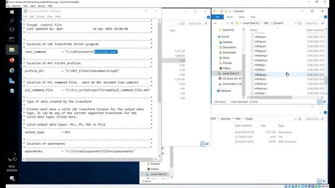Viewport: 335px width, 188px height.
Task: Click Convert1 horizontal scrollbar thumb
Action: (x=271, y=98)
